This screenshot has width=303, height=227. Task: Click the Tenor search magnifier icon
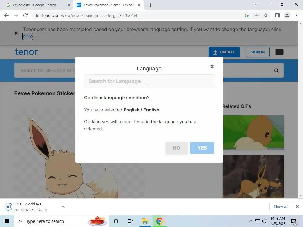pyautogui.click(x=276, y=71)
